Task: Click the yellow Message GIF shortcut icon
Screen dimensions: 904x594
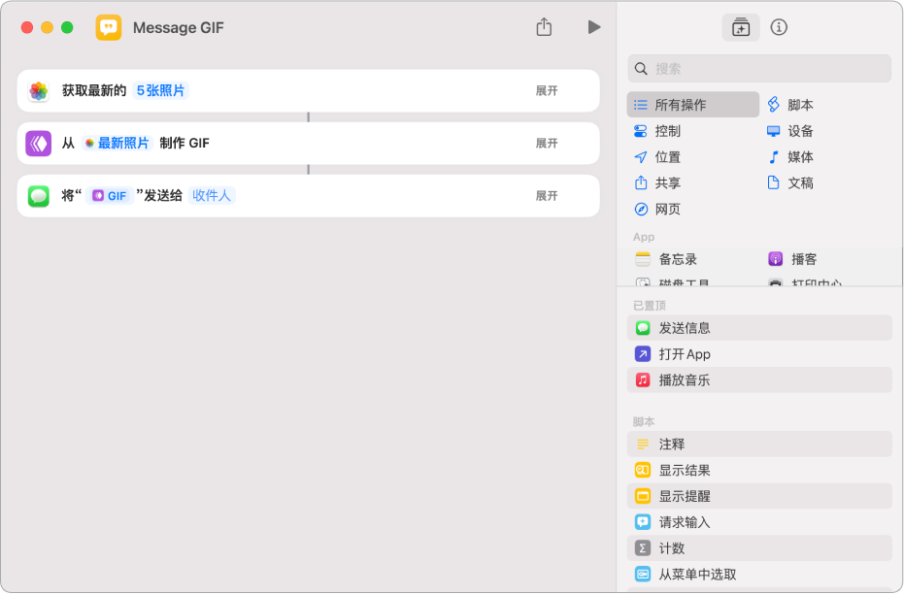Action: click(109, 27)
